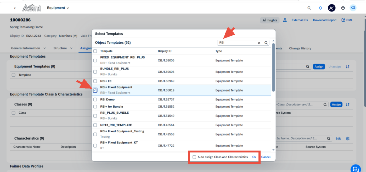This screenshot has width=366, height=172.
Task: Enable Auto assign Class and Characteristics
Action: (x=194, y=157)
